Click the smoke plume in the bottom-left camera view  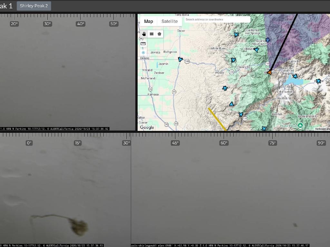tap(78, 227)
